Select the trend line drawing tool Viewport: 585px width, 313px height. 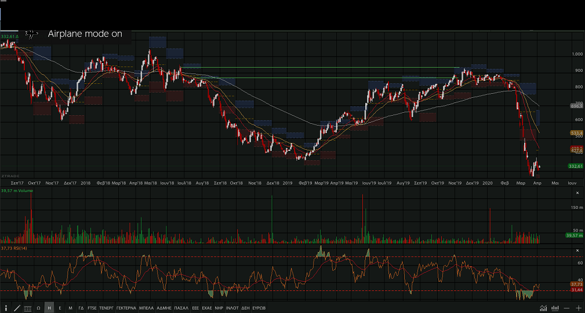[17, 308]
